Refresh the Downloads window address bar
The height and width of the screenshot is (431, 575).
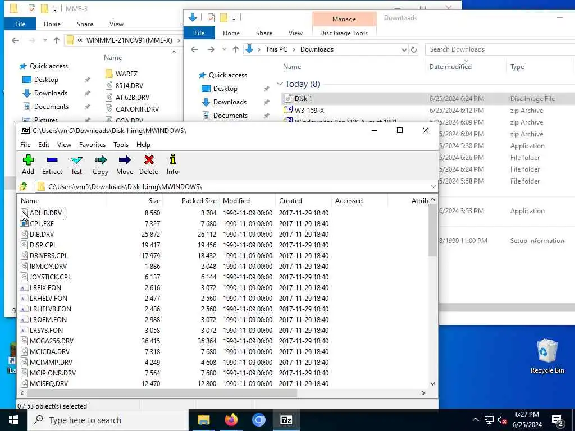pos(414,49)
